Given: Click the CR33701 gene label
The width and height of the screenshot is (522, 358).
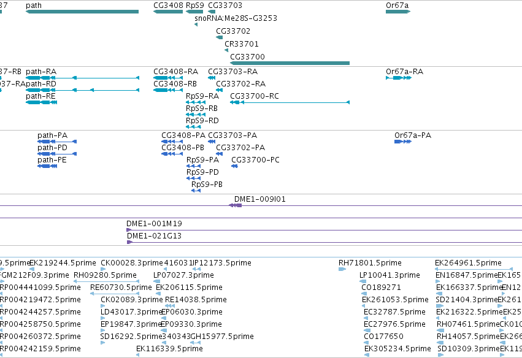Looking at the screenshot, I should [x=241, y=44].
